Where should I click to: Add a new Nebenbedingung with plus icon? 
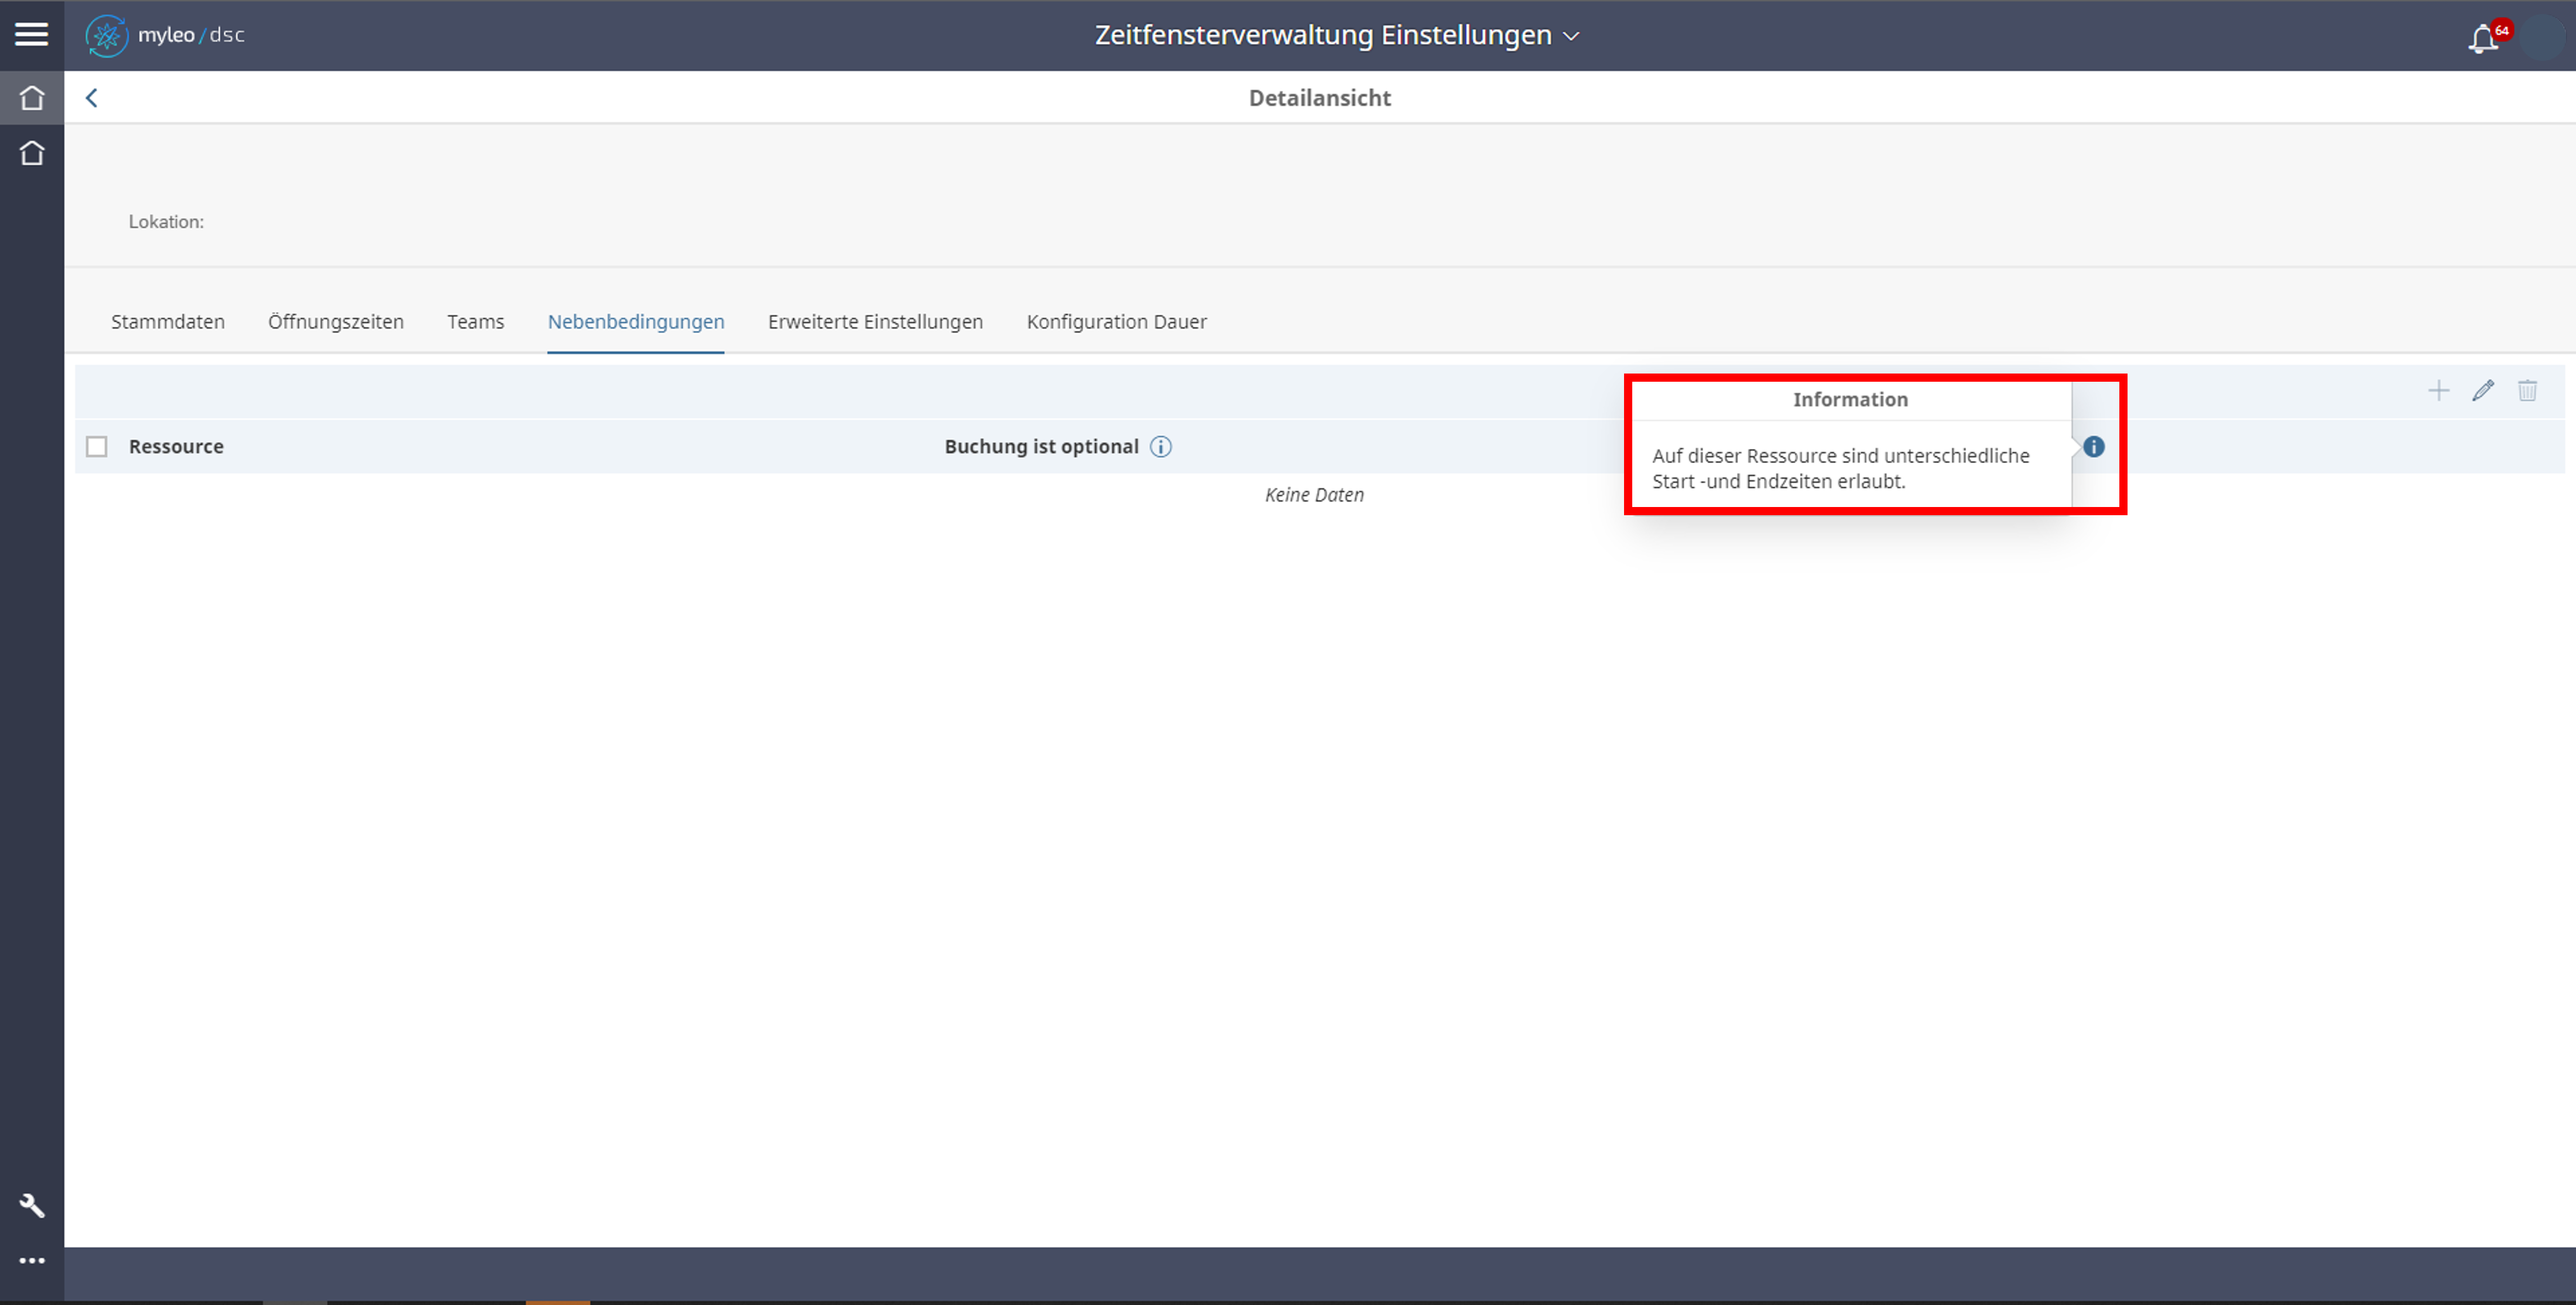coord(2438,390)
